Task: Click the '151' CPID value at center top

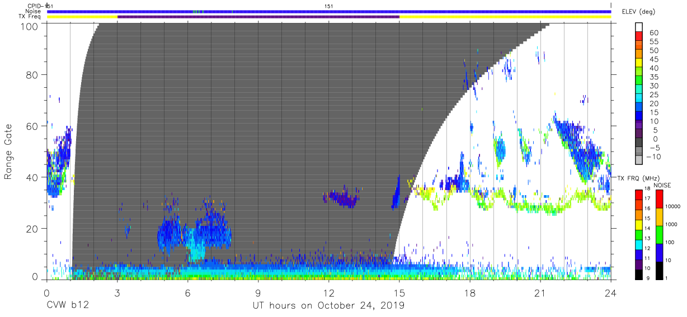Action: (x=329, y=6)
